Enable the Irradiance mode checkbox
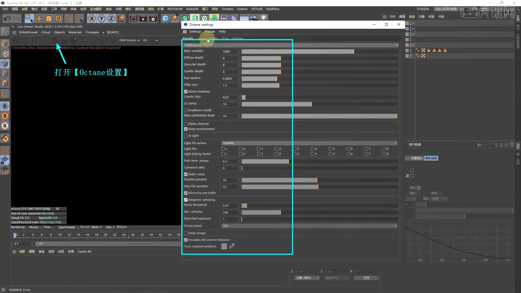The width and height of the screenshot is (521, 293). point(186,110)
